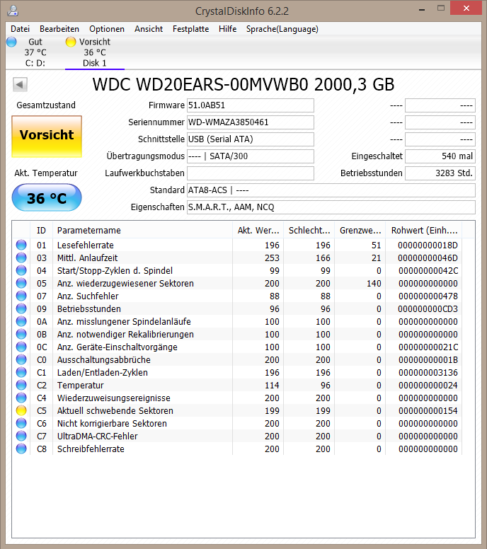Click the Parametername column header

142,231
